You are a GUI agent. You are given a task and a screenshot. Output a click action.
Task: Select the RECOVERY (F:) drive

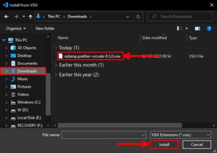[30, 126]
